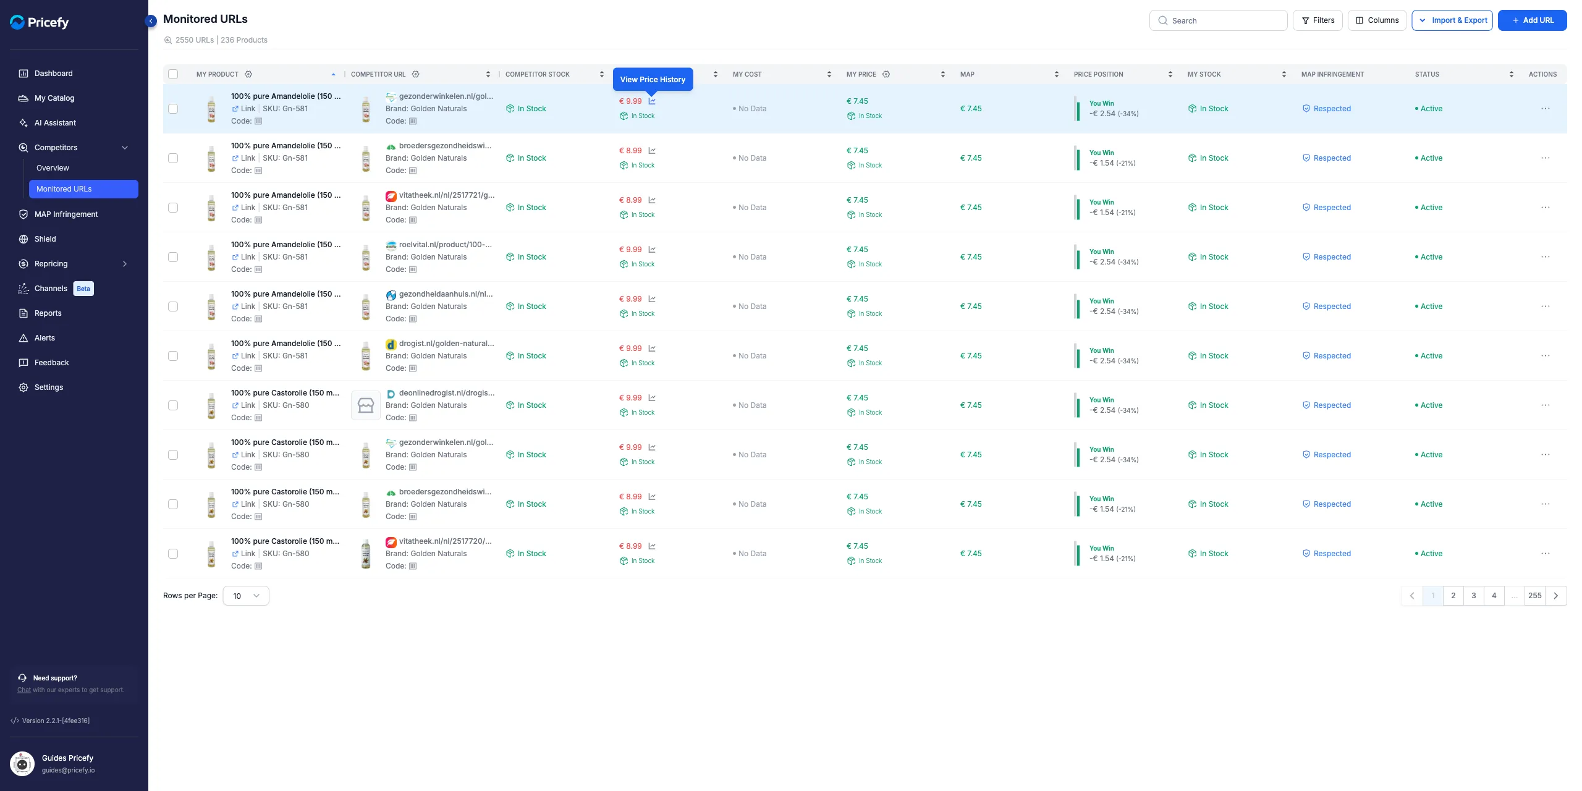Go to page 255
The image size is (1582, 791).
tap(1535, 596)
